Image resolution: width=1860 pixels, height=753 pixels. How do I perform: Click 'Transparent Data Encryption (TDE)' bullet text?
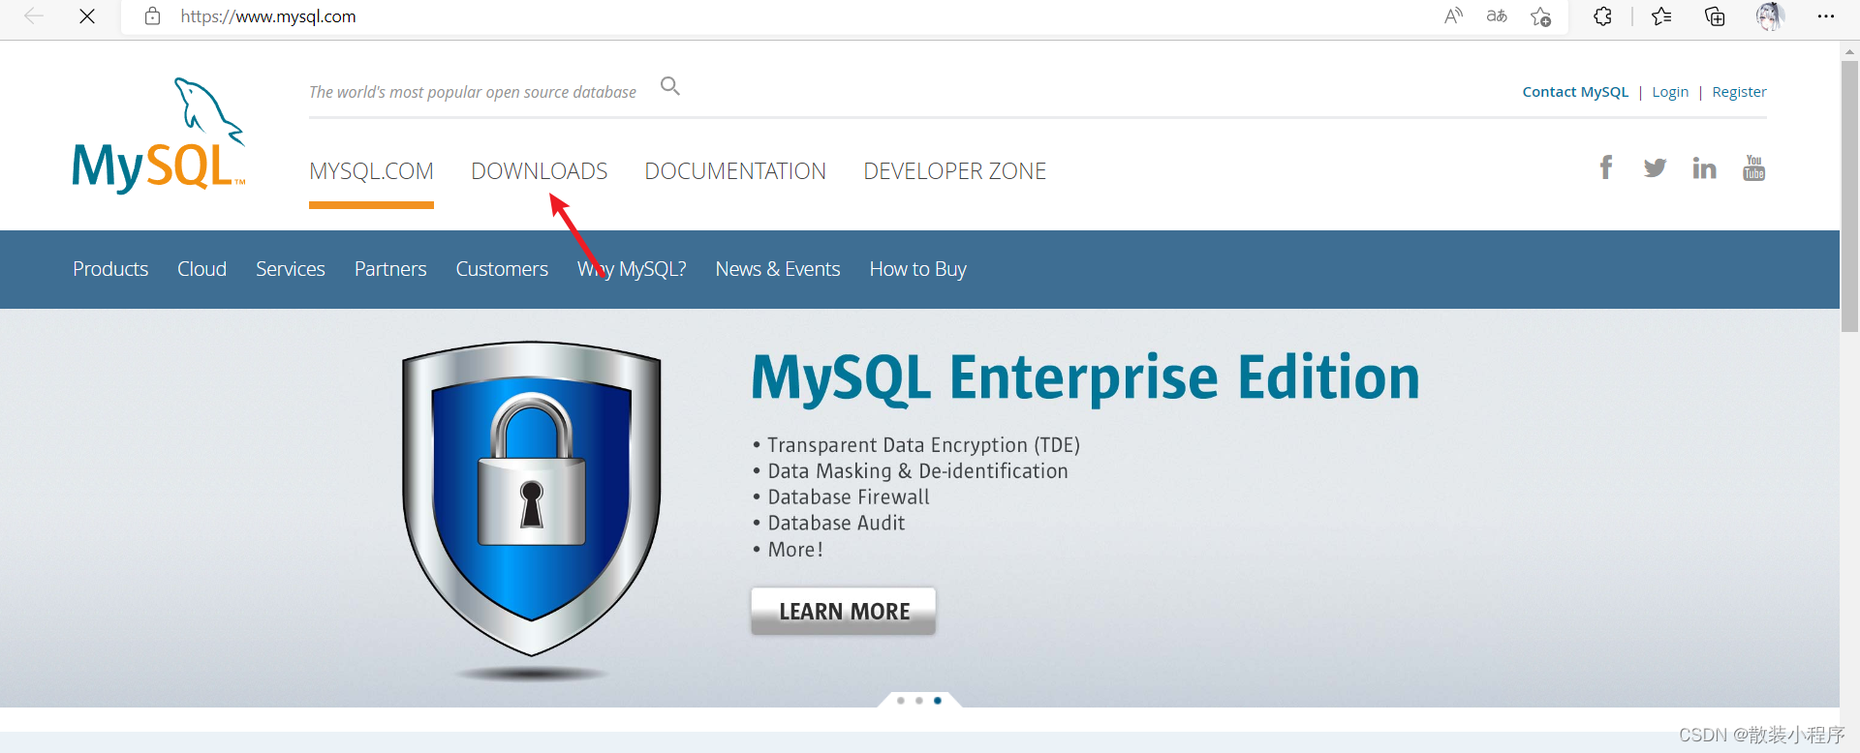pyautogui.click(x=923, y=445)
